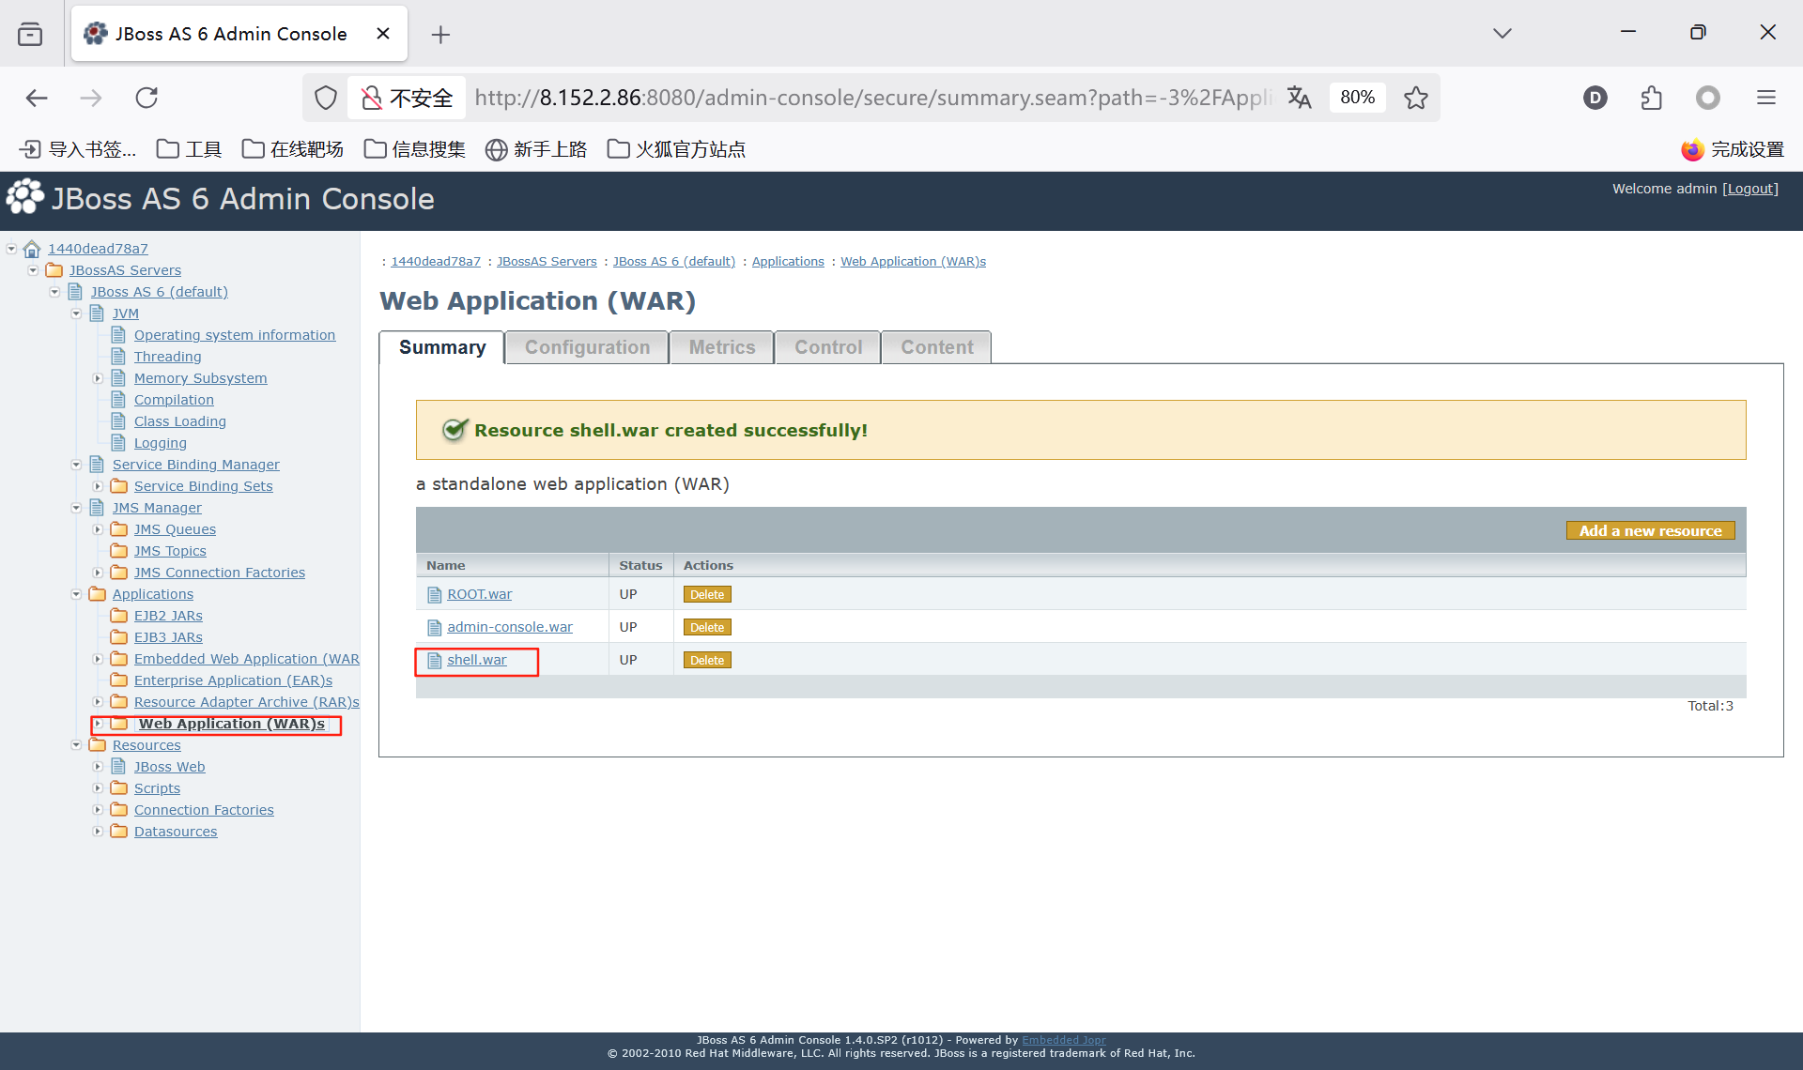Select the Summary tab
Viewport: 1803px width, 1070px height.
(x=442, y=347)
